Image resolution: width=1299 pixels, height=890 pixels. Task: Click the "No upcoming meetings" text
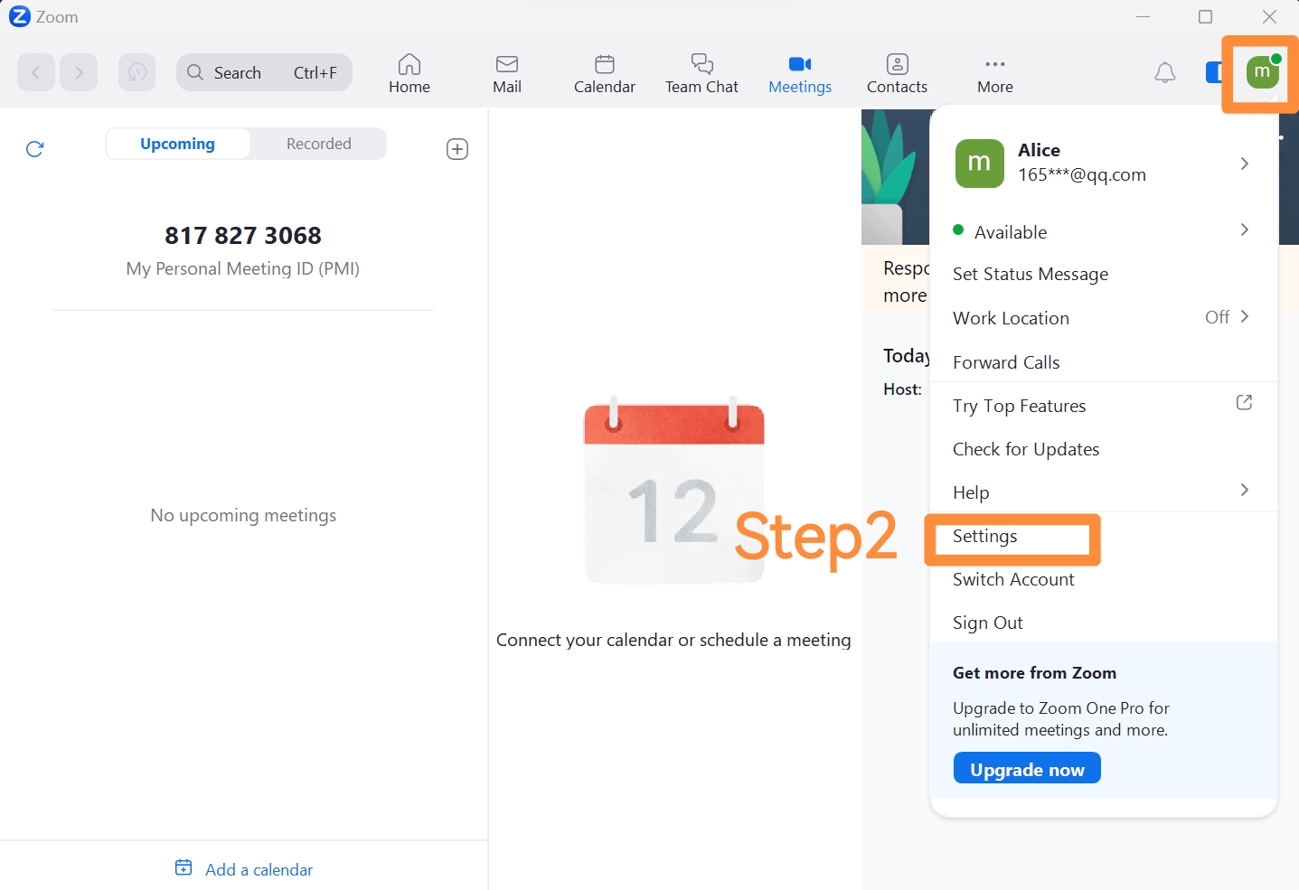click(x=243, y=515)
